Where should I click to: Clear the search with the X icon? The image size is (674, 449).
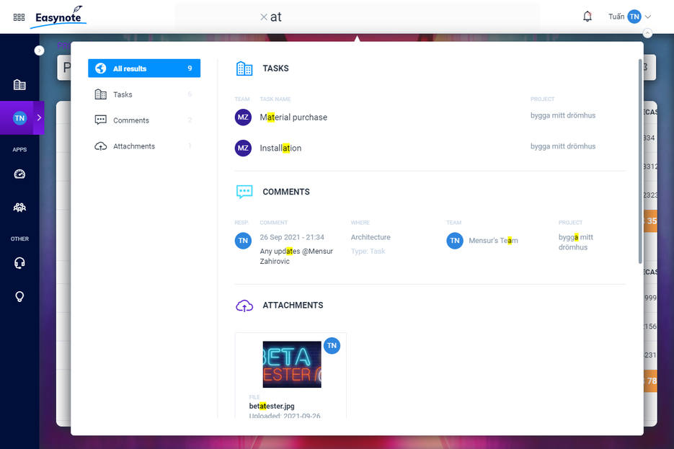[x=264, y=17]
